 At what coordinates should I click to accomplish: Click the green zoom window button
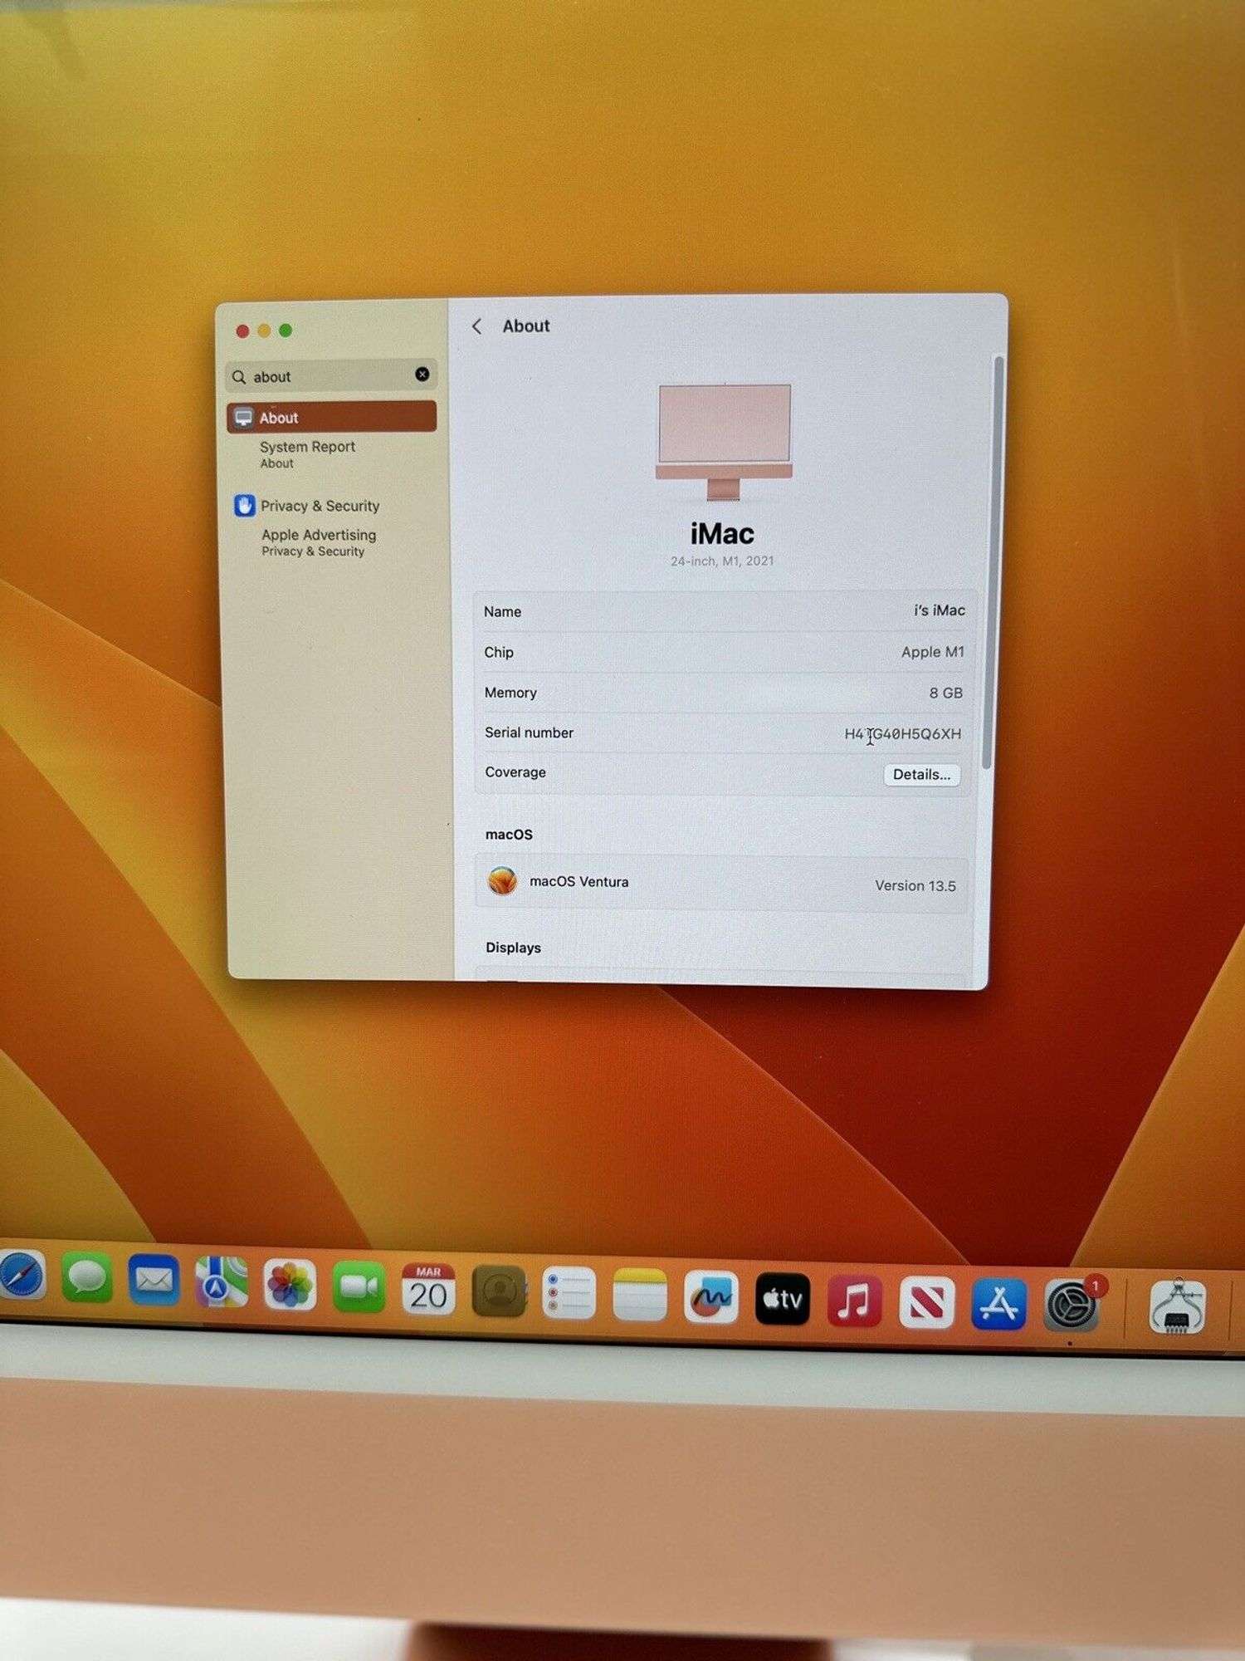tap(286, 331)
